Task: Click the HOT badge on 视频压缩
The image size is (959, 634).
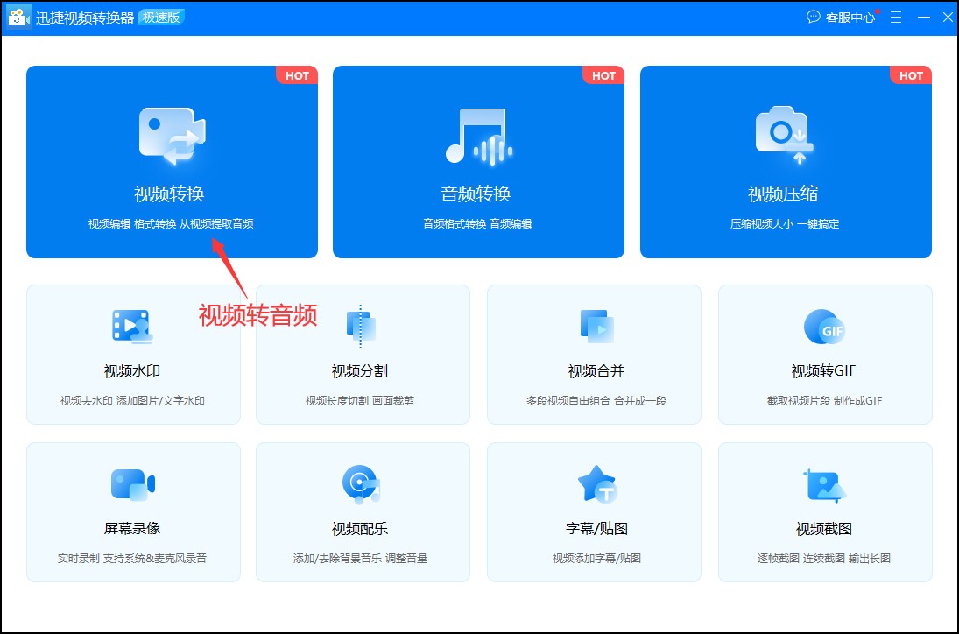Action: [x=911, y=76]
